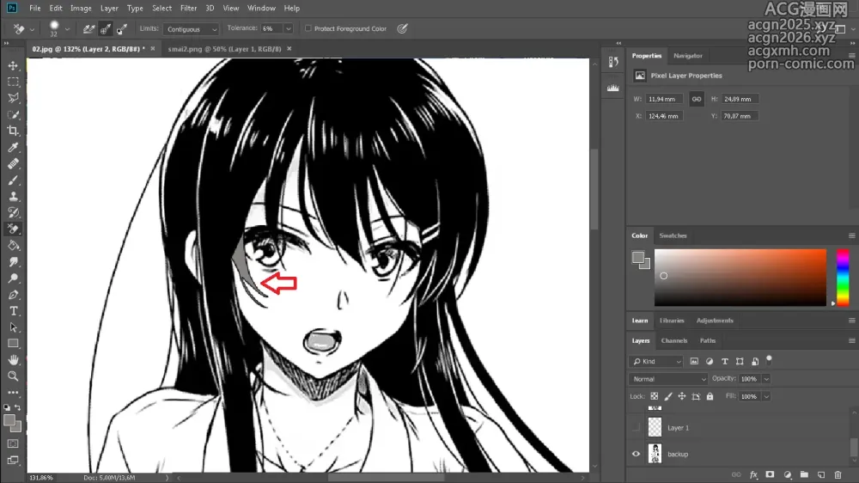
Task: Toggle Sampling: Background Swatch option
Action: click(122, 29)
